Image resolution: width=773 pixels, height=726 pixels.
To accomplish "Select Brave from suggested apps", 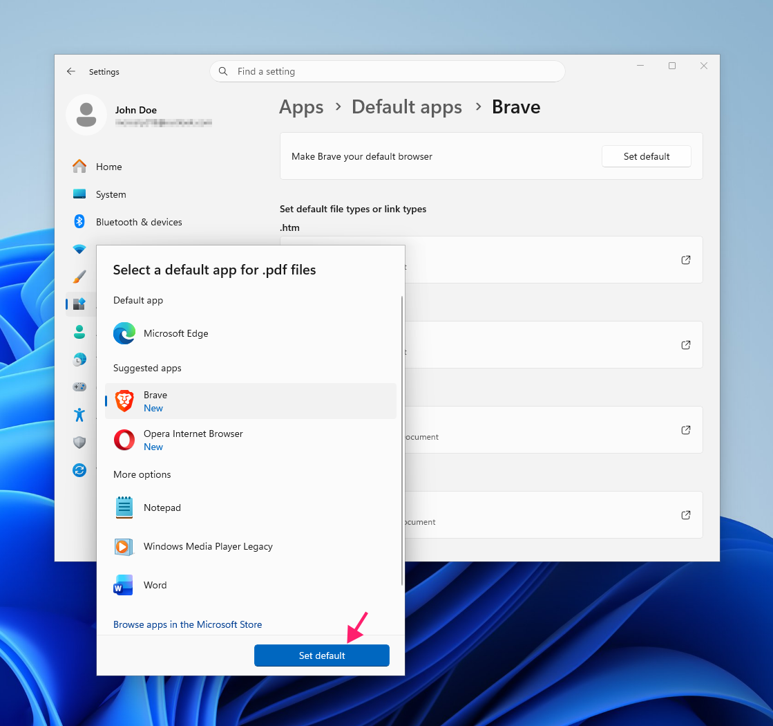I will (x=251, y=401).
